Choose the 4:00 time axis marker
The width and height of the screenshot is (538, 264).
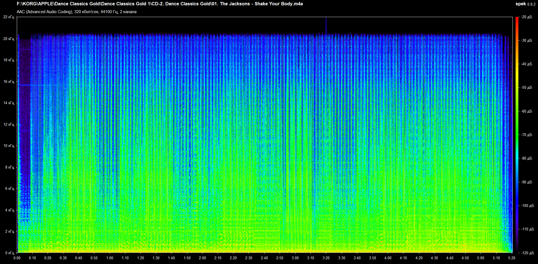pyautogui.click(x=388, y=258)
